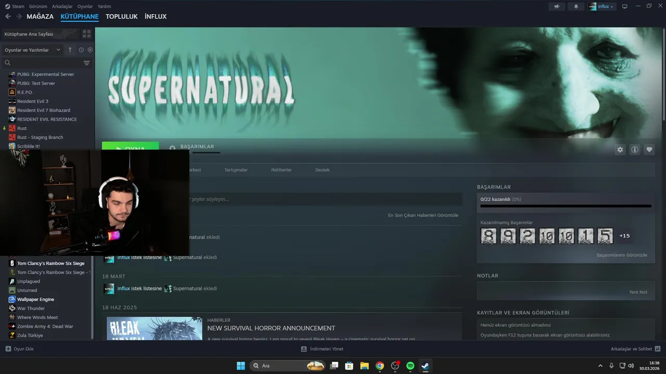The height and width of the screenshot is (374, 666).
Task: Switch to Big Picture mode icon
Action: tap(625, 6)
